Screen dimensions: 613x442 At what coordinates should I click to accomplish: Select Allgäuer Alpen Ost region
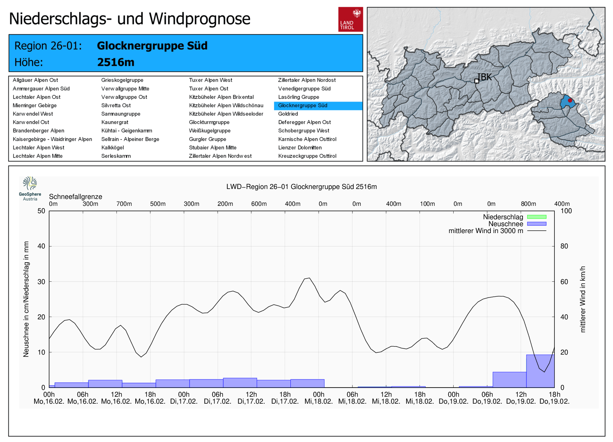(35, 80)
